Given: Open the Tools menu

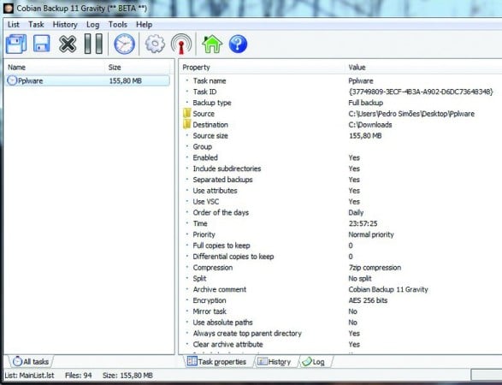Looking at the screenshot, I should [x=117, y=25].
